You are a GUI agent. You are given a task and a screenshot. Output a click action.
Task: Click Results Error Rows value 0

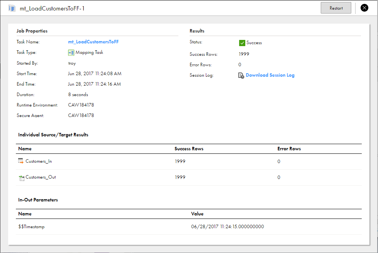(239, 64)
